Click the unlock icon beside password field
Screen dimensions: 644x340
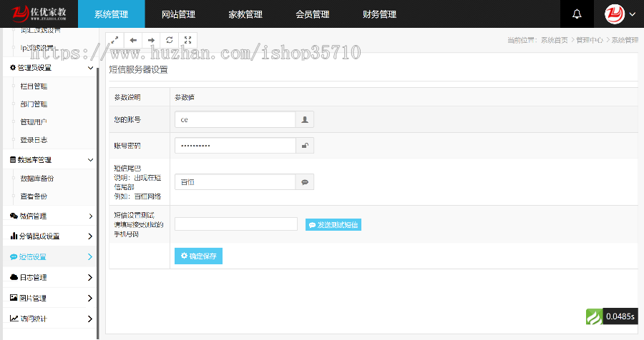pyautogui.click(x=305, y=145)
